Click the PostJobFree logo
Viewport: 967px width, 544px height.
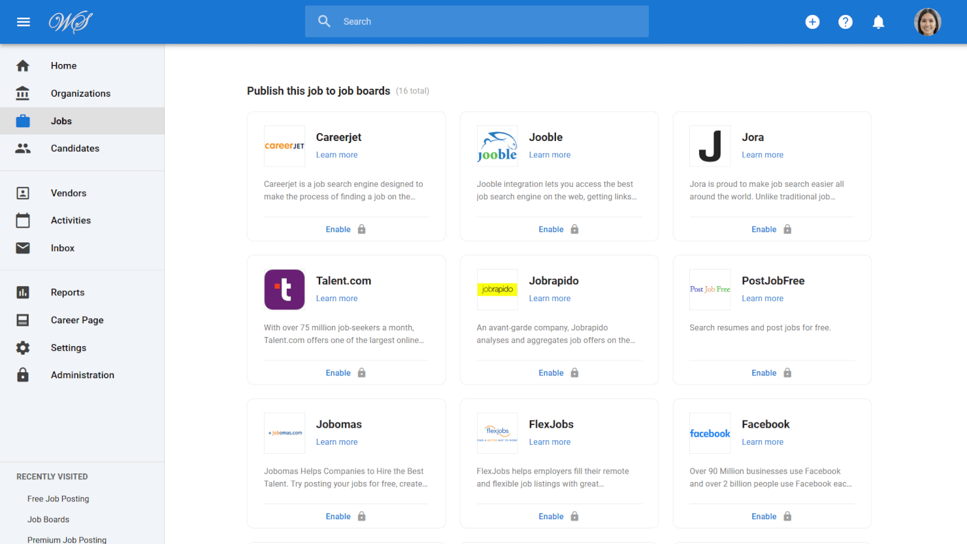click(710, 289)
